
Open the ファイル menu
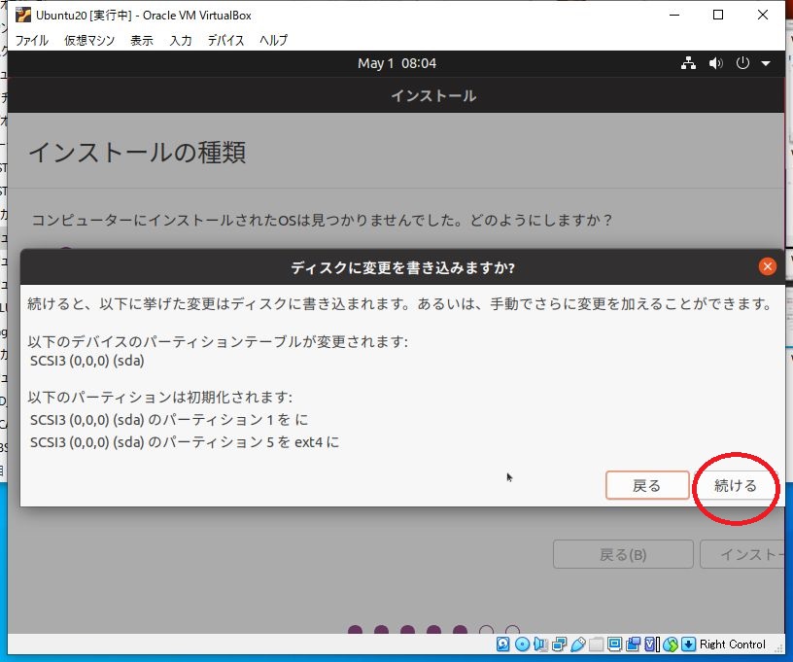tap(31, 40)
